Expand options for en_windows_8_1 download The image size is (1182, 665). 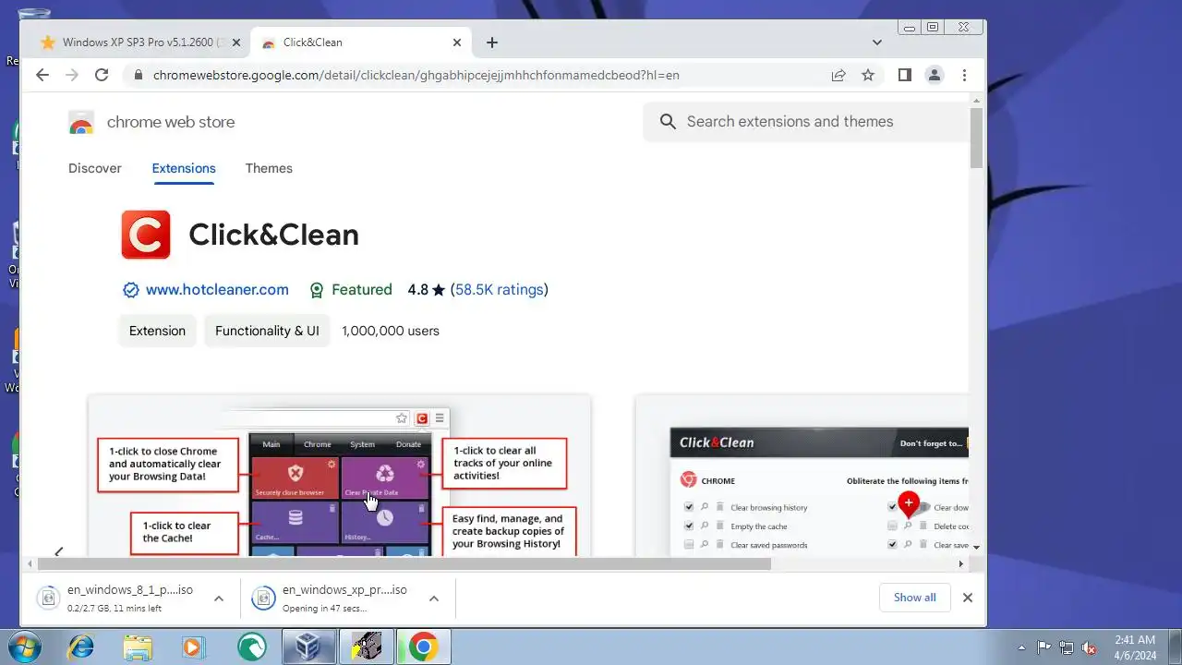(219, 598)
